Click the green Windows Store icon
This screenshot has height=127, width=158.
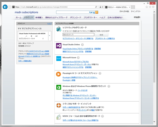click(59, 87)
